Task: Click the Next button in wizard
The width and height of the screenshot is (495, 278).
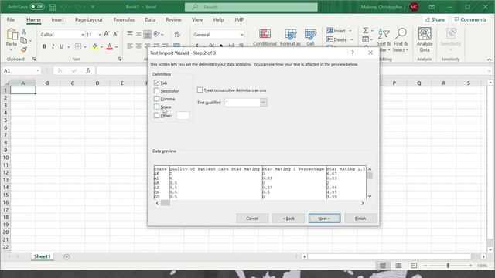Action: point(324,219)
